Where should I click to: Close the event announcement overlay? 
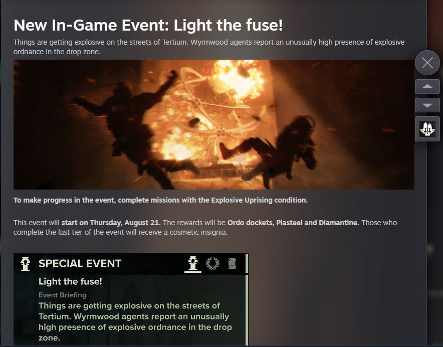click(427, 63)
